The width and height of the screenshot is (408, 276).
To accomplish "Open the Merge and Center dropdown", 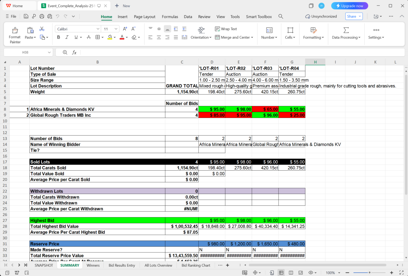I will pyautogui.click(x=252, y=37).
